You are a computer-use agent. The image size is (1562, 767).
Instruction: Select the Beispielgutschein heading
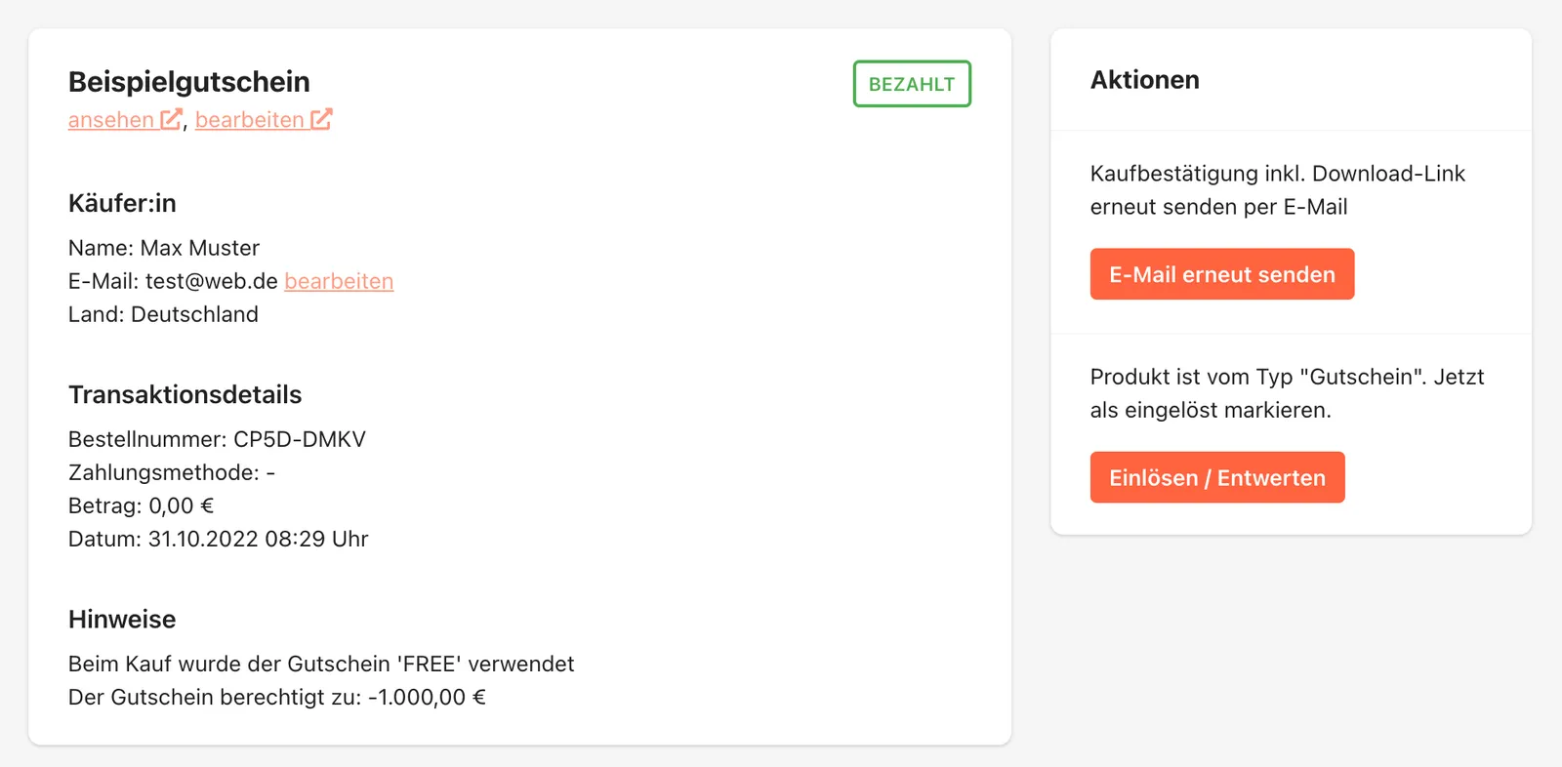189,82
